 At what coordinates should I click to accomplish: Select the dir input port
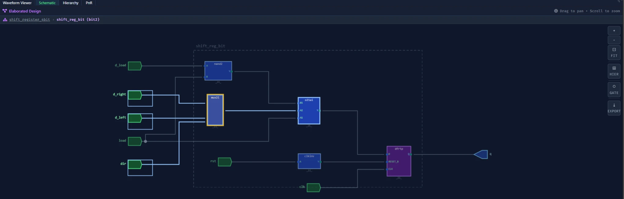click(x=135, y=165)
